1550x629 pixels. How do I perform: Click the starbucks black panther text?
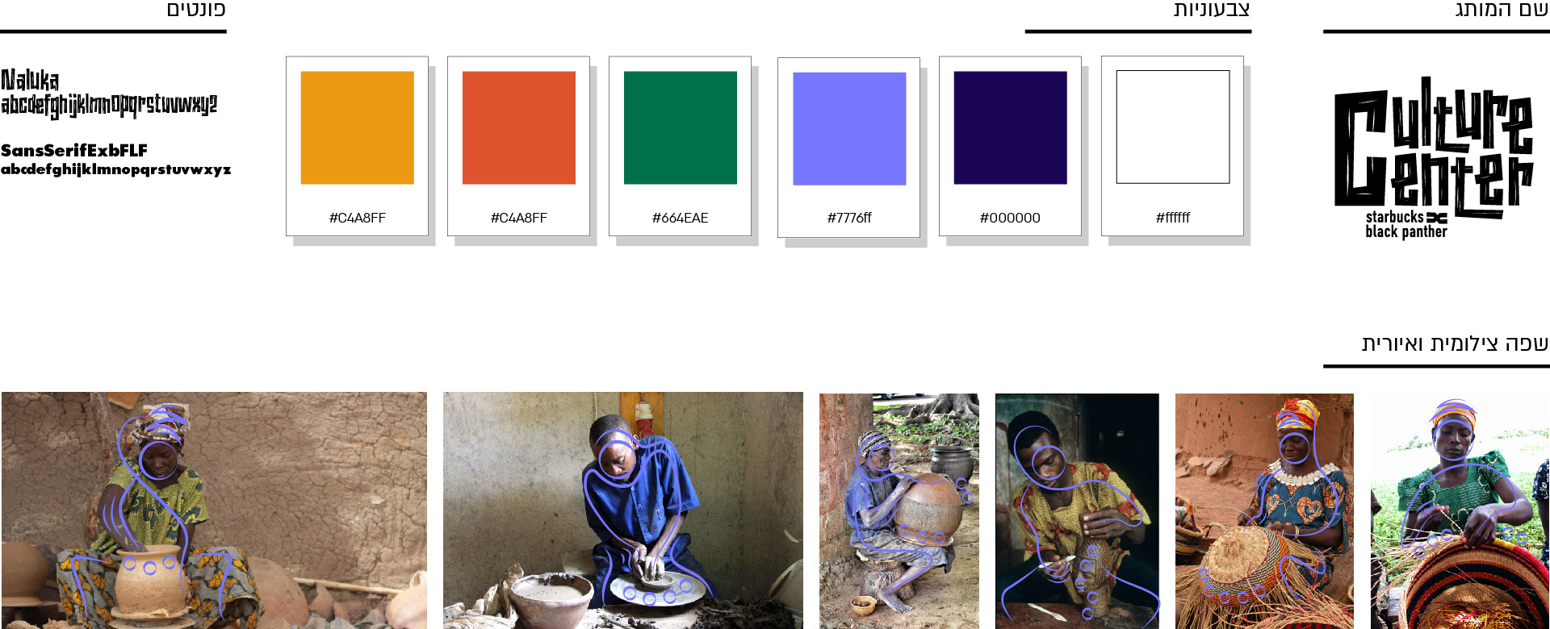1405,224
